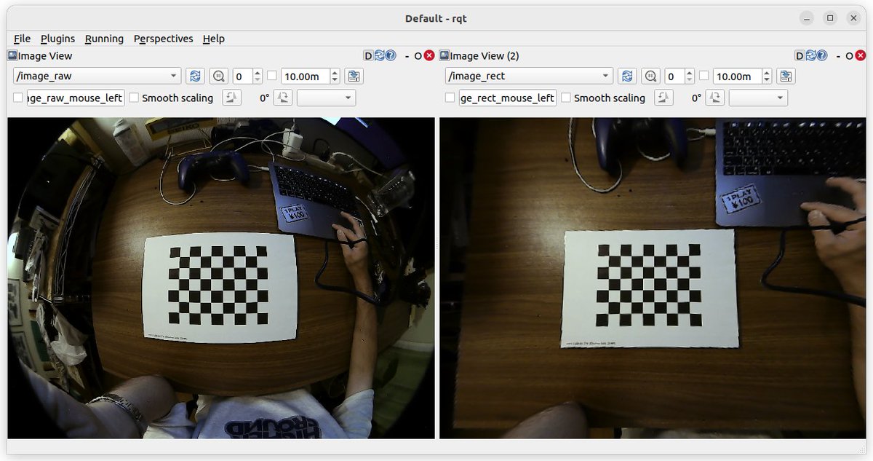Save the /image_rect image to file
Viewport: 873px width, 461px height.
point(786,76)
